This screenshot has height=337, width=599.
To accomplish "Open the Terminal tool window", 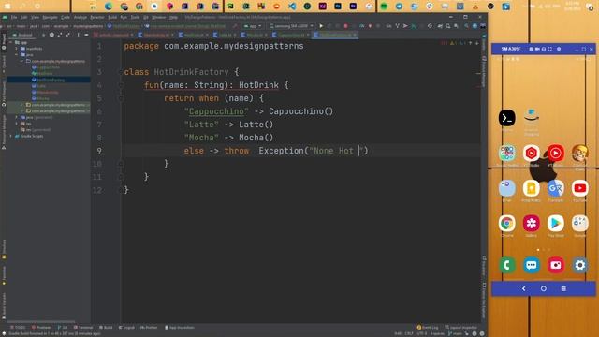I will (x=83, y=328).
